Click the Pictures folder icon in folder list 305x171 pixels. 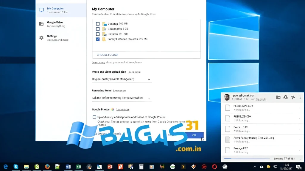coord(105,34)
